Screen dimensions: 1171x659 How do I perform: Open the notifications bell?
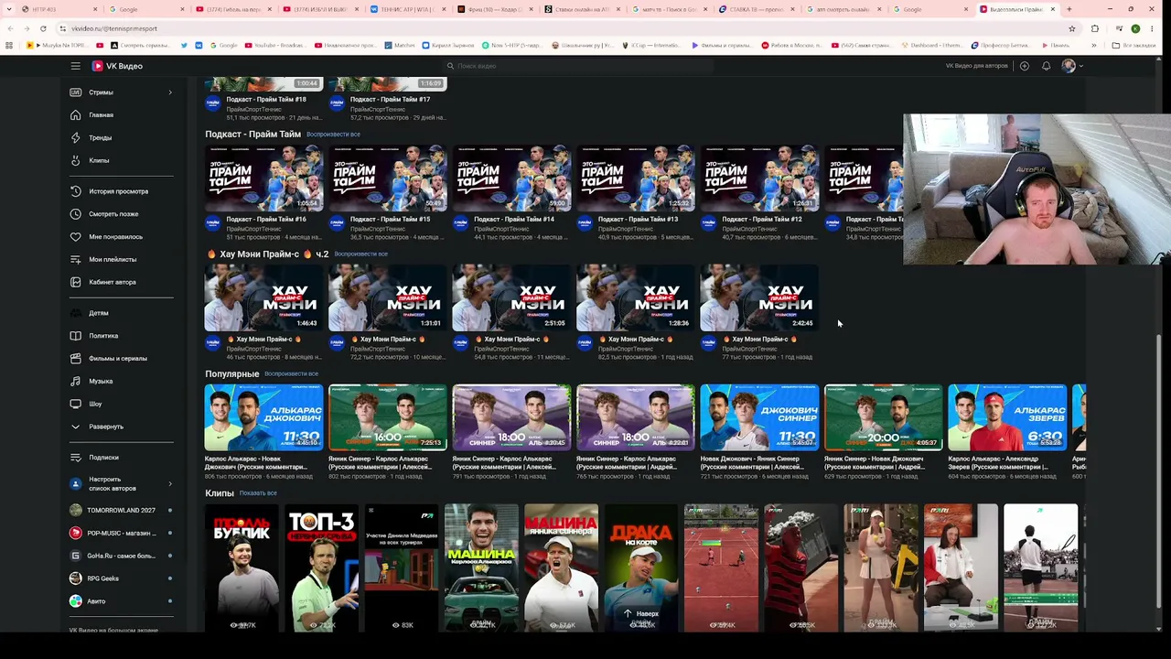tap(1047, 66)
